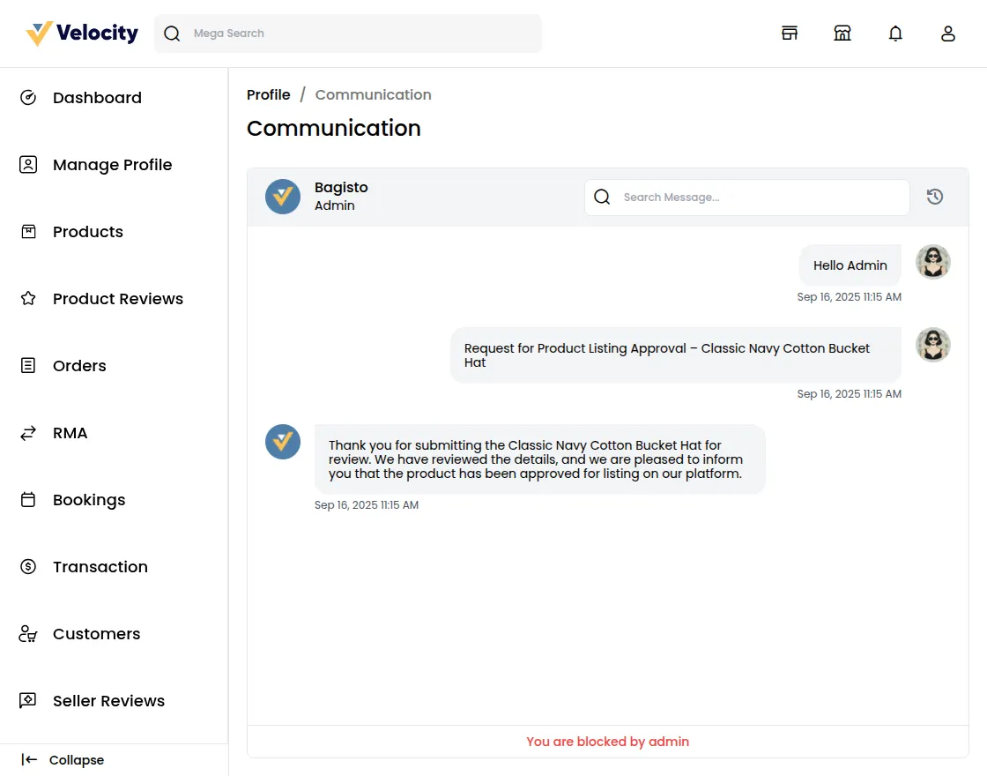Click the first storefront icon in header
Viewport: 987px width, 776px height.
click(790, 34)
